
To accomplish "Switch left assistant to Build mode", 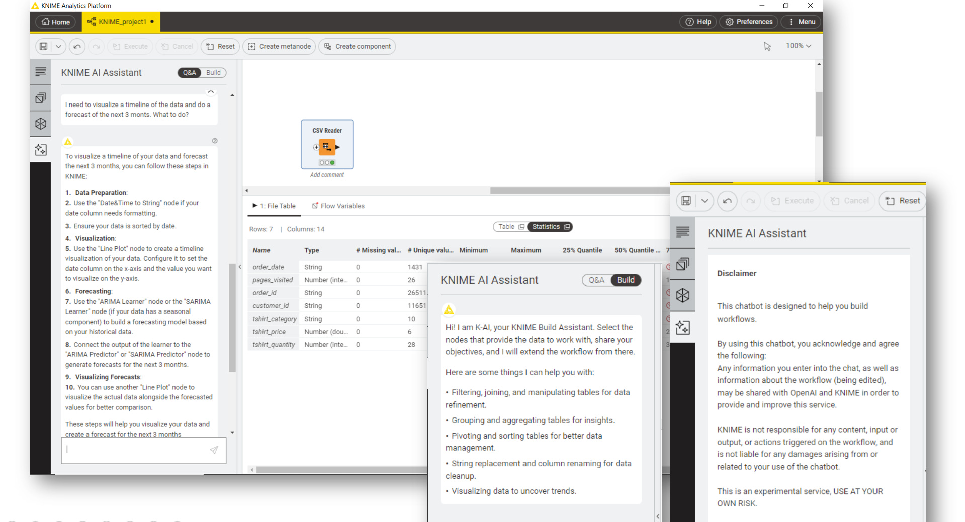I will 213,73.
